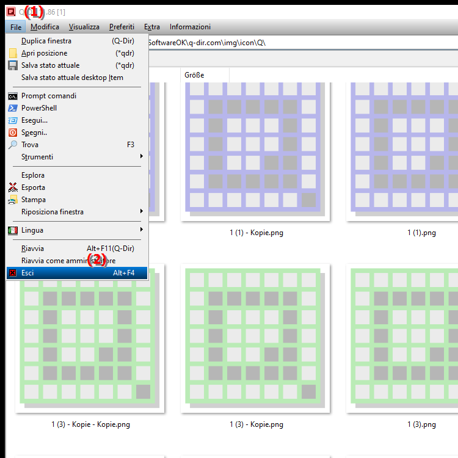Choose Esplora from the File menu

pyautogui.click(x=77, y=175)
